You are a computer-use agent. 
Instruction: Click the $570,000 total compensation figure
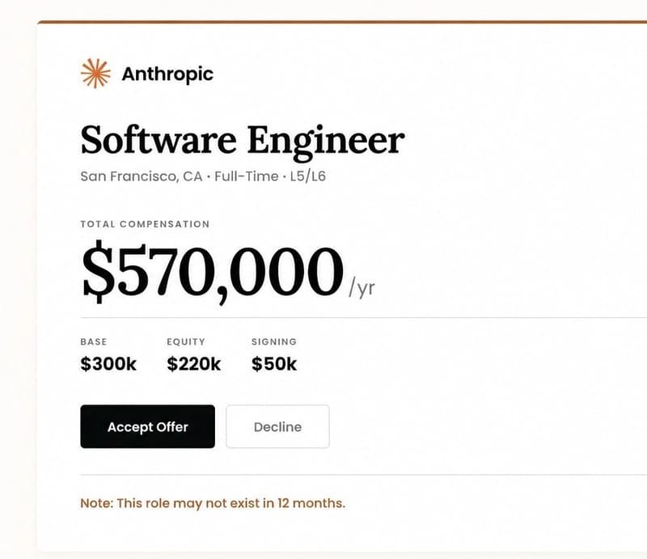(212, 269)
